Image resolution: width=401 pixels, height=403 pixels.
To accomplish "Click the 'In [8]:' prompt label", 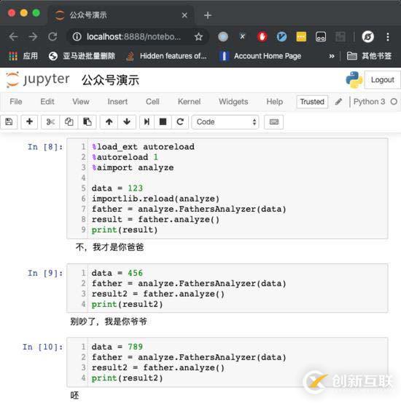I will click(45, 147).
